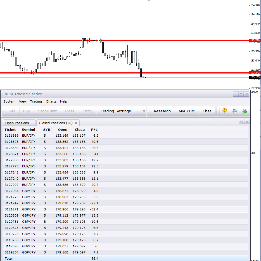261x261 pixels.
Task: Open the System menu
Action: coord(9,101)
